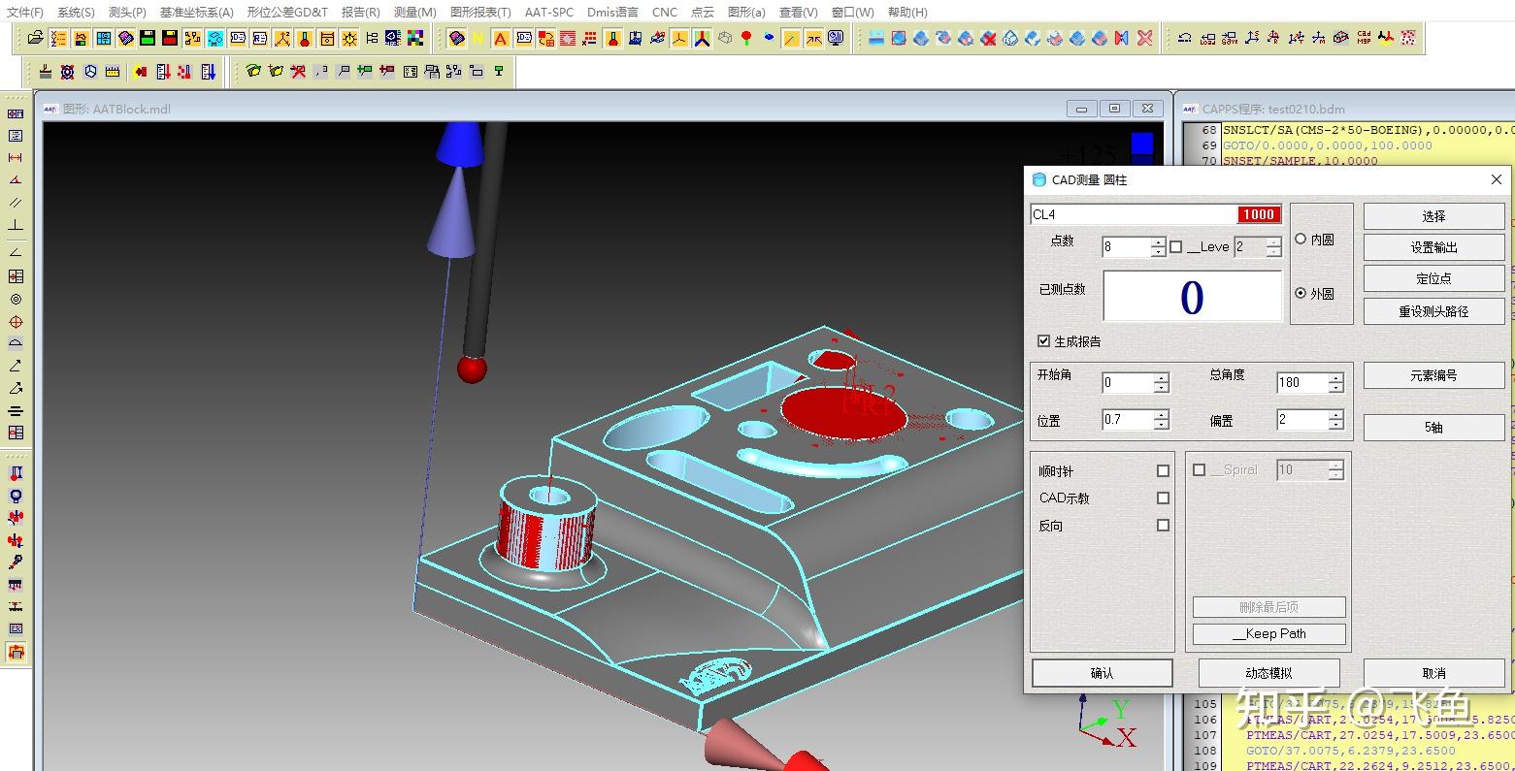Increase 位置 value with spinner up arrow
Viewport: 1515px width, 771px height.
(1162, 414)
